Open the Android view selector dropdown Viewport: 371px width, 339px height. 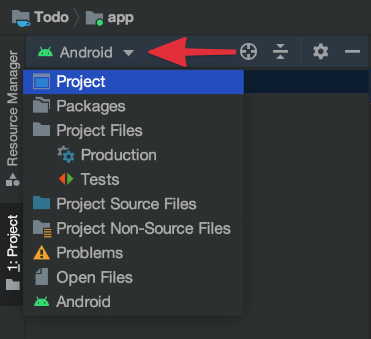pos(86,52)
